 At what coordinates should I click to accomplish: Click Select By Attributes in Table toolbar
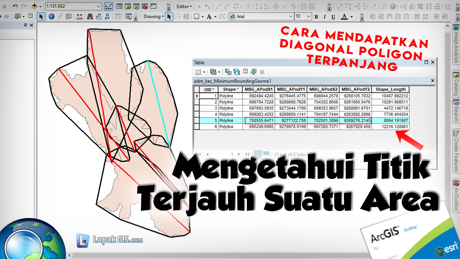228,72
